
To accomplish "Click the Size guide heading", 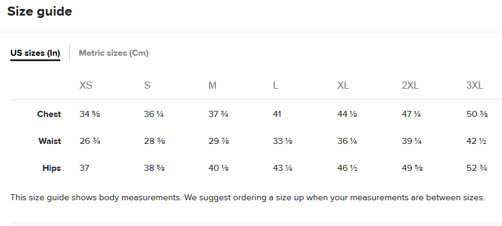I will (x=40, y=11).
